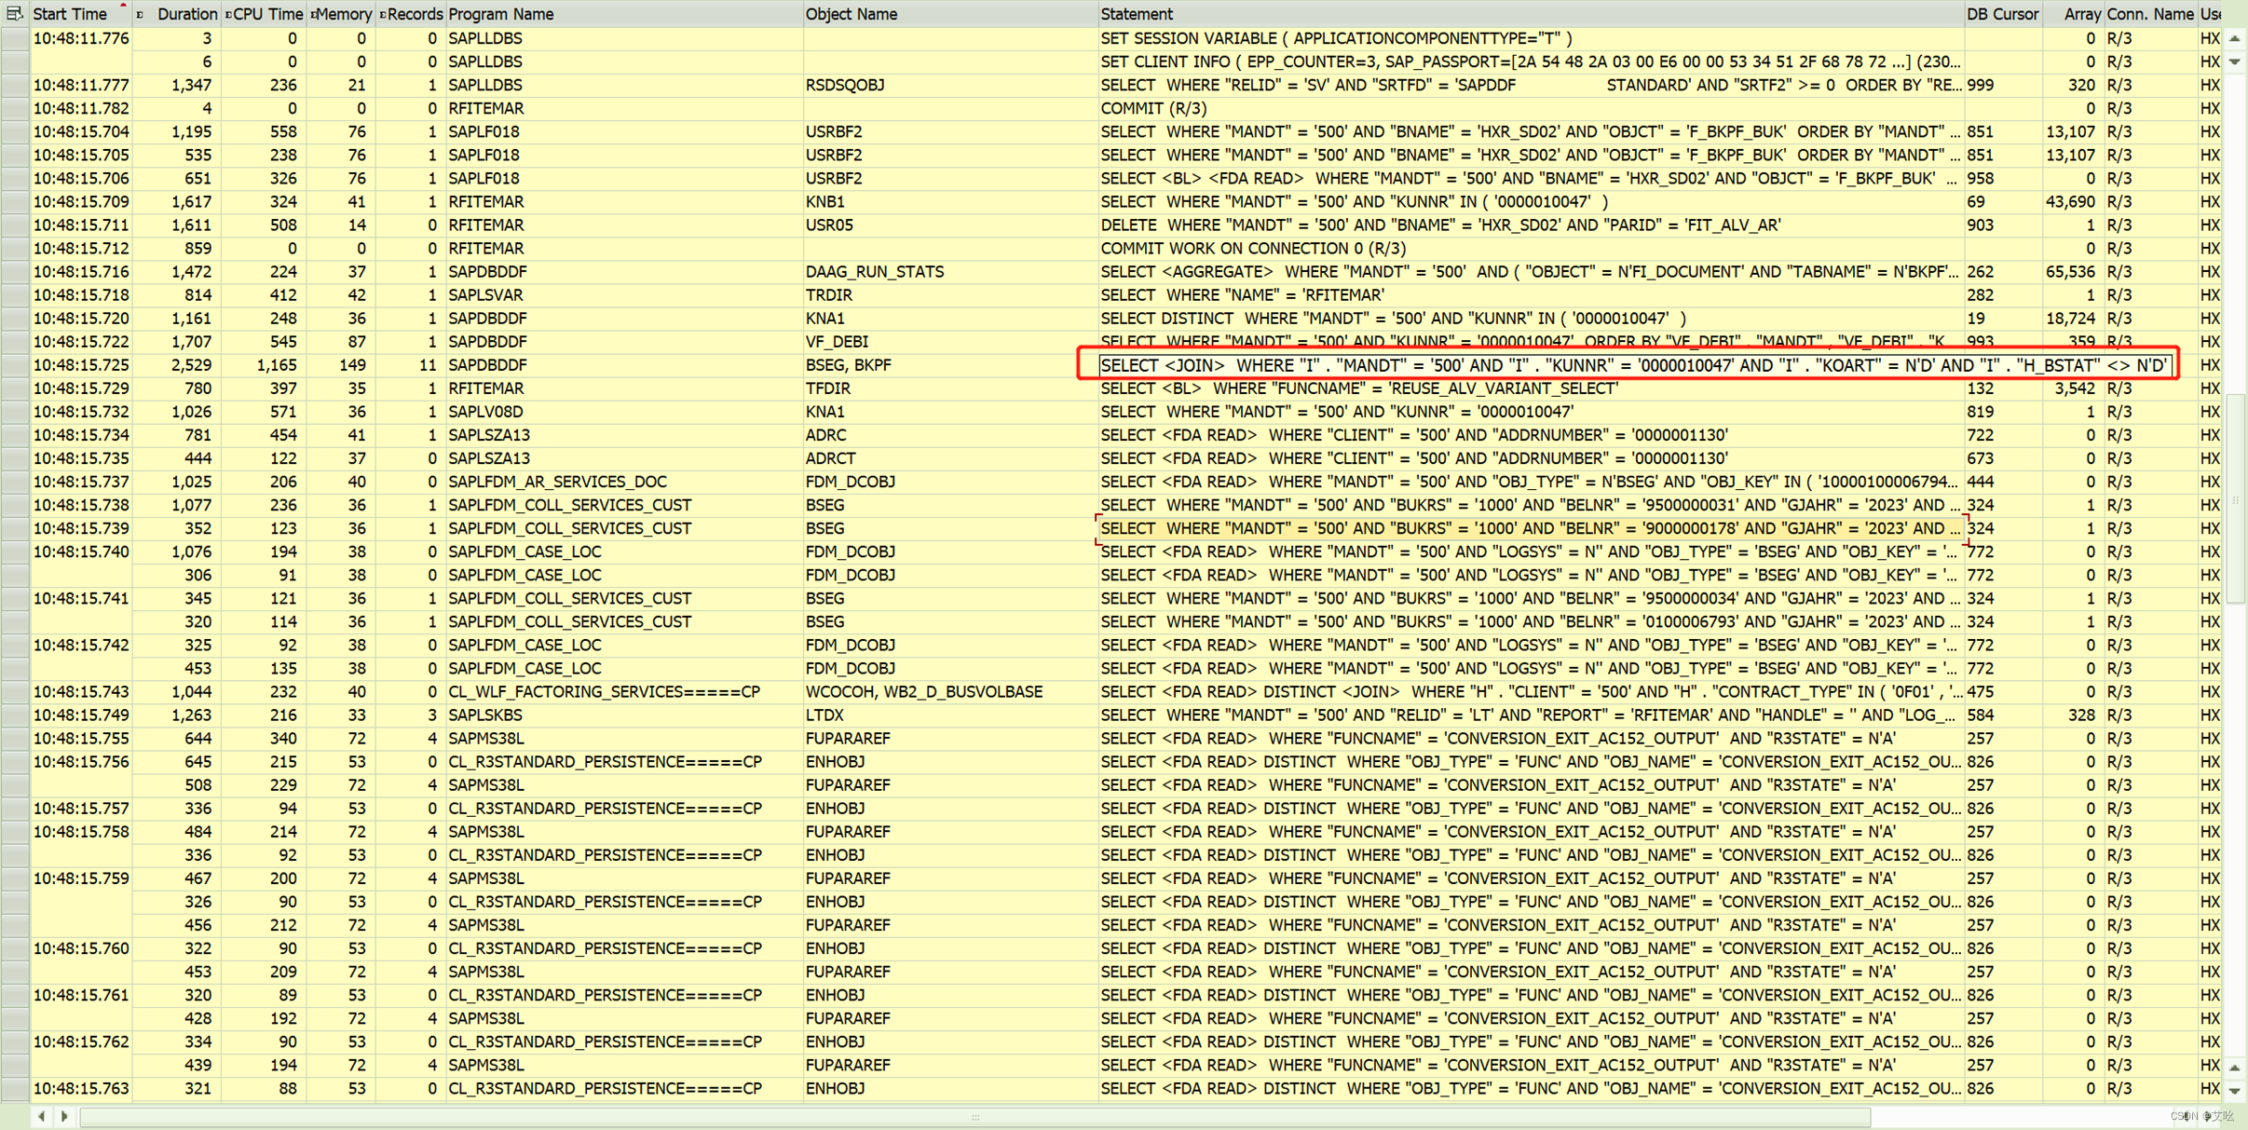Click the REUSE_ALV_VARIANT_SELECT statement
The image size is (2248, 1130).
click(x=1359, y=388)
